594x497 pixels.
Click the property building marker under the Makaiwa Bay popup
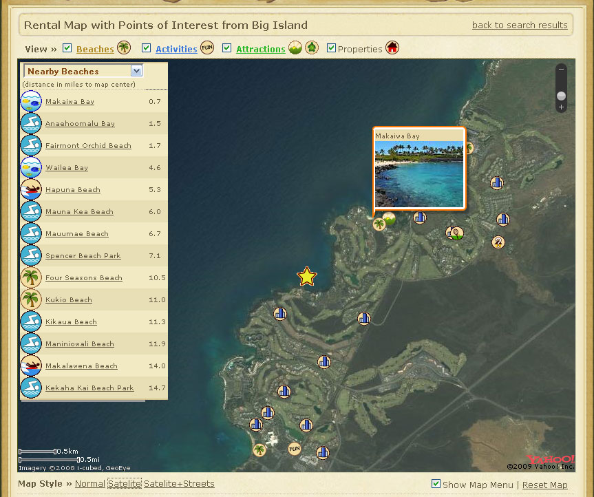point(419,218)
